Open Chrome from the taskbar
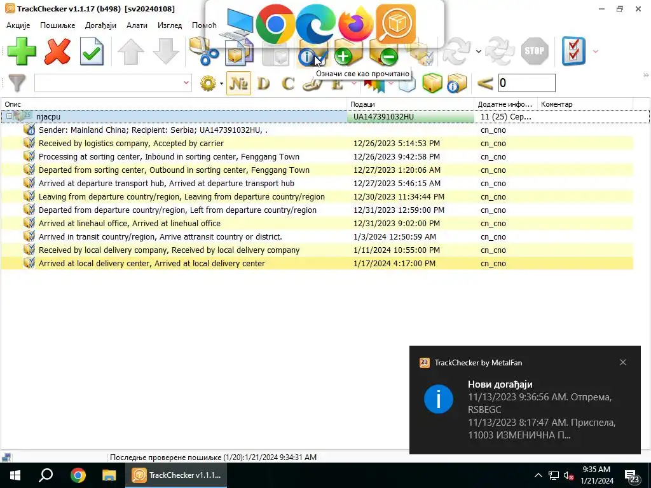Image resolution: width=651 pixels, height=488 pixels. click(x=78, y=475)
